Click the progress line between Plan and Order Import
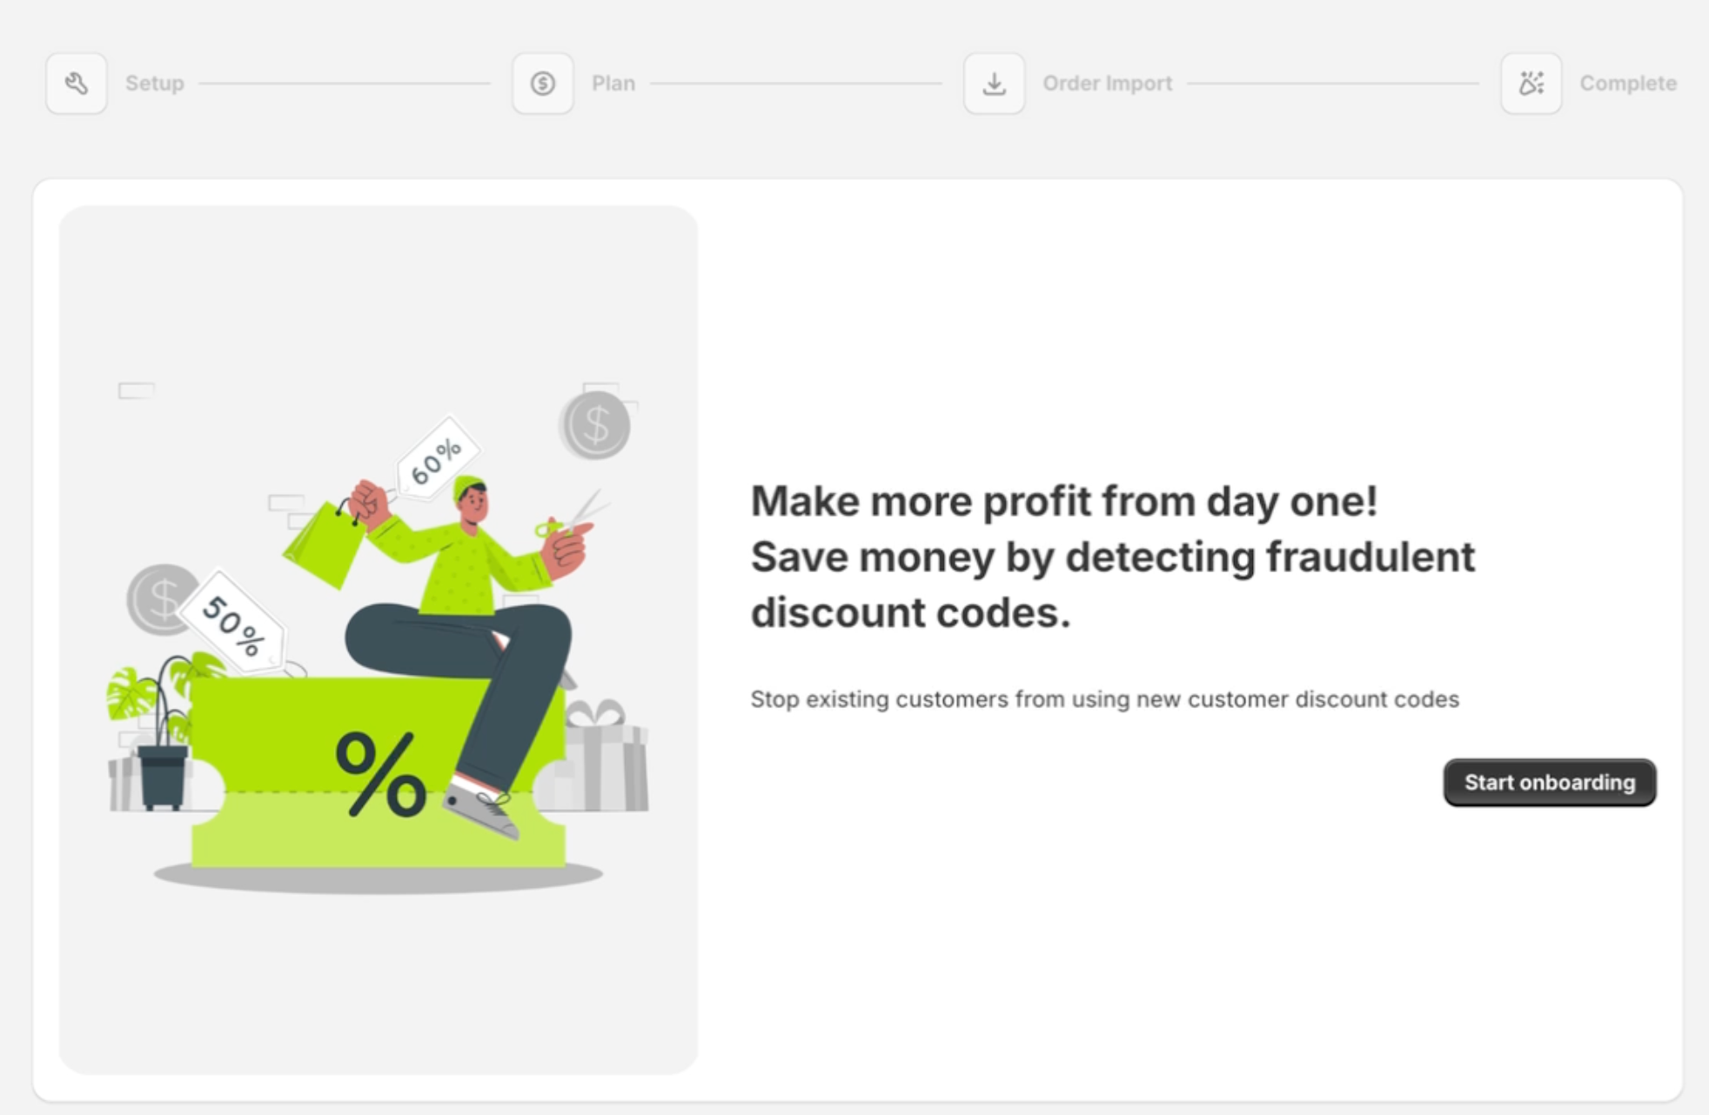1709x1115 pixels. pyautogui.click(x=796, y=83)
